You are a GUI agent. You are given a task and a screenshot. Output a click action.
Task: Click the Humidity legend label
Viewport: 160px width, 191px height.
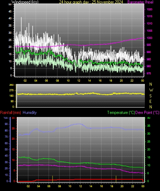pos(30,113)
